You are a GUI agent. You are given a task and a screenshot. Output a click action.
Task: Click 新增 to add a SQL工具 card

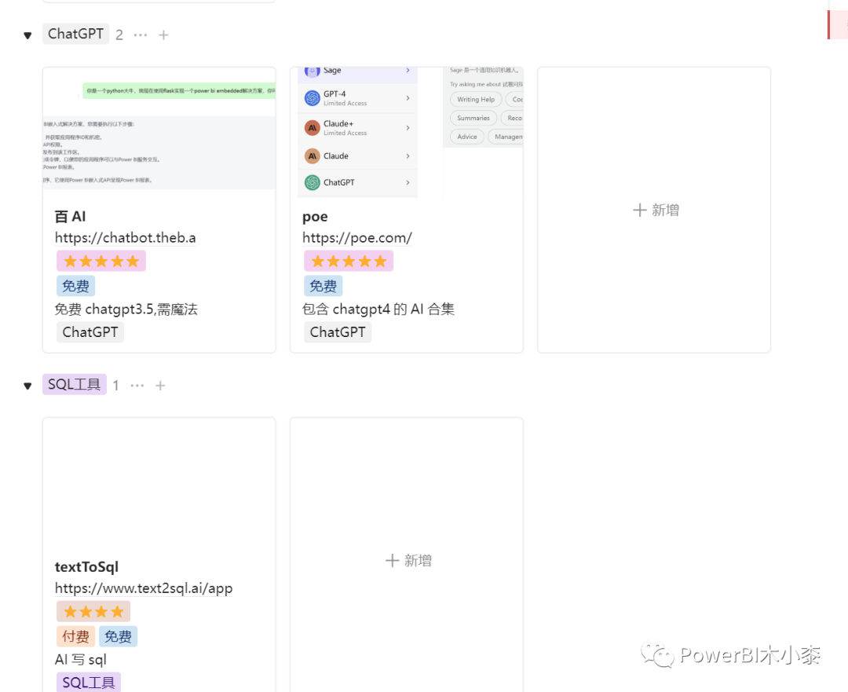tap(408, 561)
